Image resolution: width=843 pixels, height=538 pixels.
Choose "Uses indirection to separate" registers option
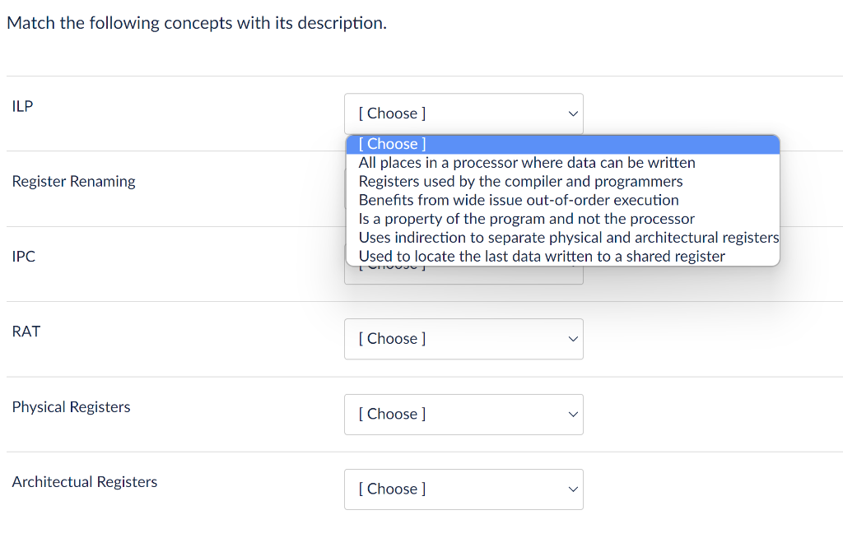pos(568,238)
